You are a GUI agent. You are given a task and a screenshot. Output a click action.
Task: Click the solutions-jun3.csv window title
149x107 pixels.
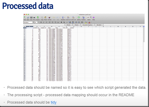pos(85,15)
